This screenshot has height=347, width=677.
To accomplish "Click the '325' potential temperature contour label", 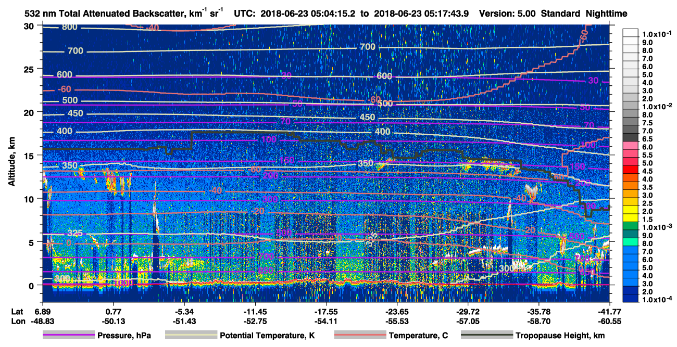I will click(76, 234).
